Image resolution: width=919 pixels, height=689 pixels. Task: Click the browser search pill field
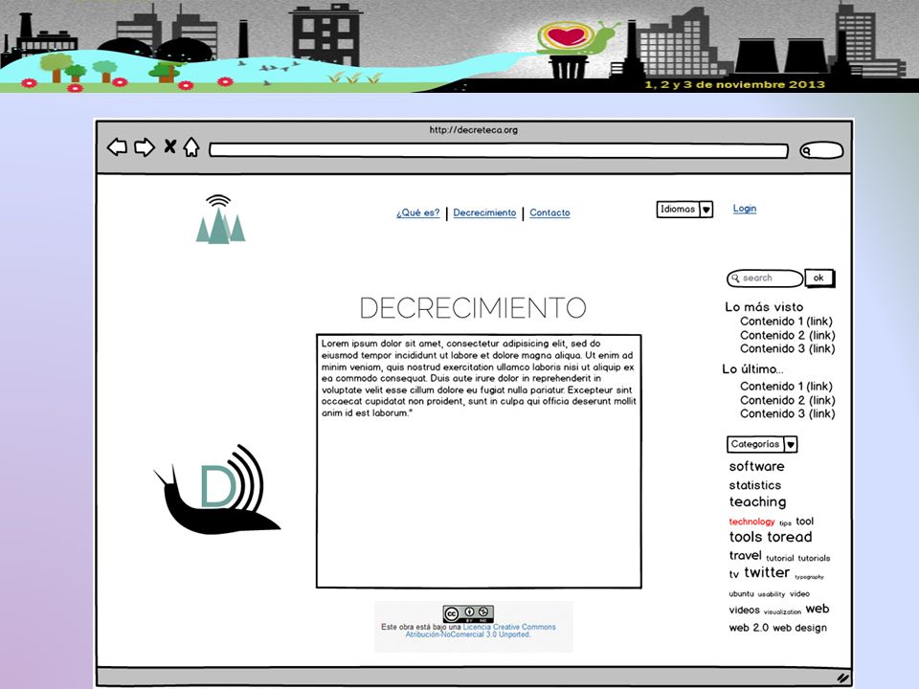pyautogui.click(x=821, y=150)
